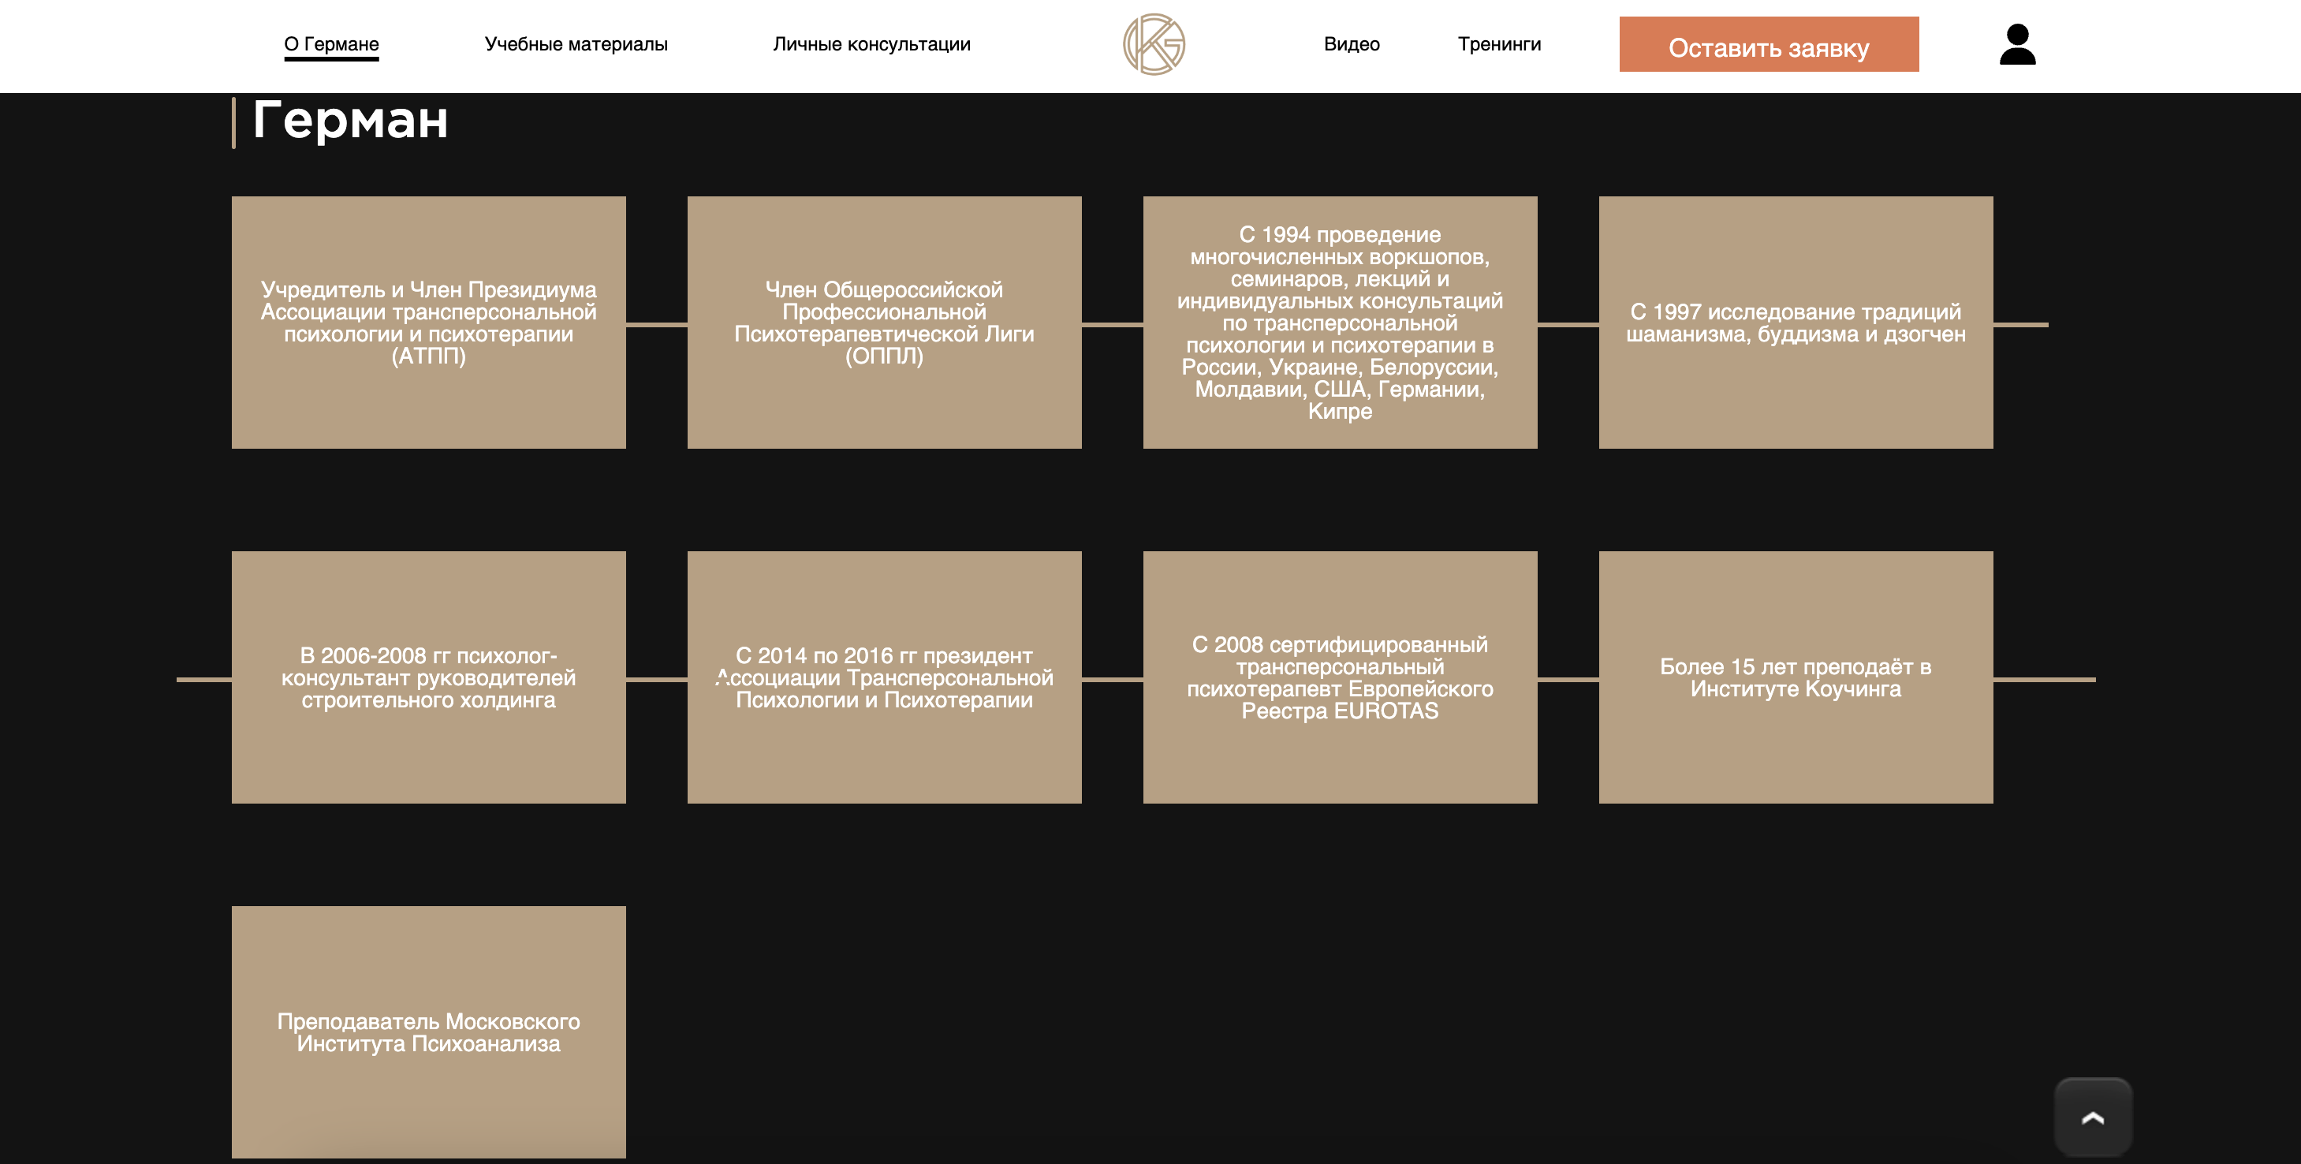
Task: Select Московский Институт Психоанализа card
Action: pos(428,1032)
